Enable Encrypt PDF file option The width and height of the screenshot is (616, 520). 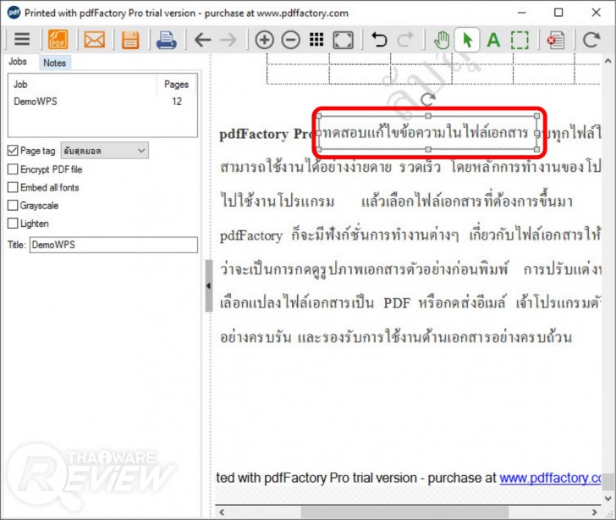(13, 169)
